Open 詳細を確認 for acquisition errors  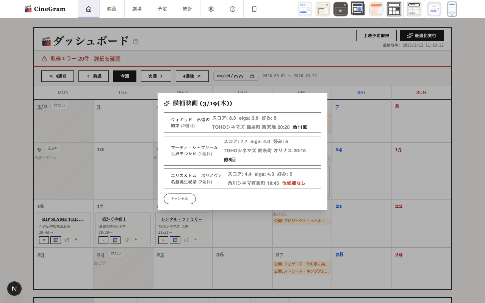pos(107,59)
